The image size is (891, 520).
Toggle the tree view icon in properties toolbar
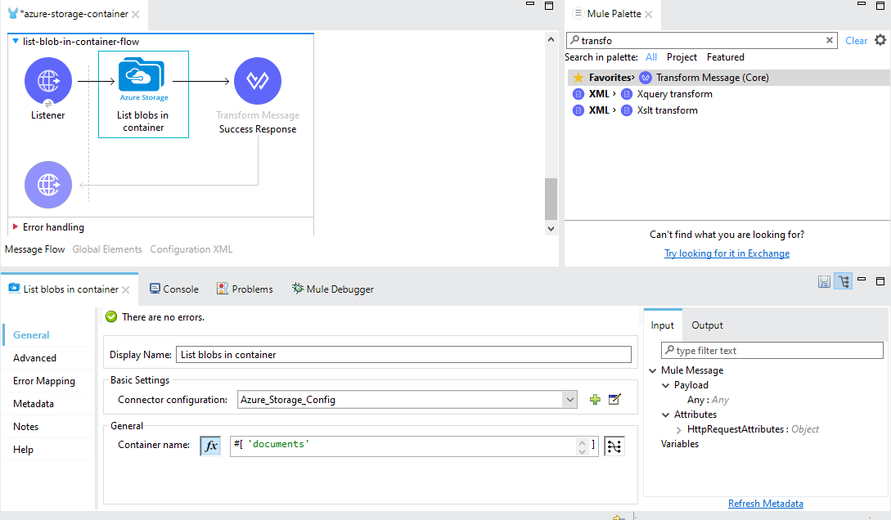[843, 281]
